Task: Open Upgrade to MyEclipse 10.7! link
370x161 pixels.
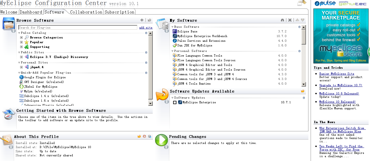Action: click(341, 85)
